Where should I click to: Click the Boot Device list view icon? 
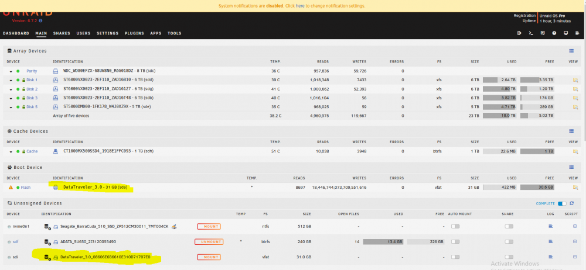[x=571, y=167]
